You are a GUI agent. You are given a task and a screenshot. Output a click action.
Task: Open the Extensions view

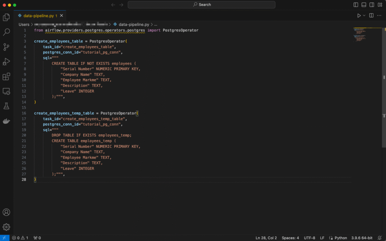[6, 77]
